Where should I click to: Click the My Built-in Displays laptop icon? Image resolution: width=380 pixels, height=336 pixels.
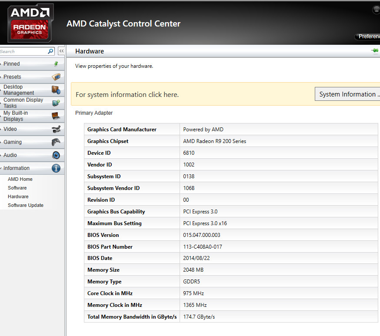[56, 116]
